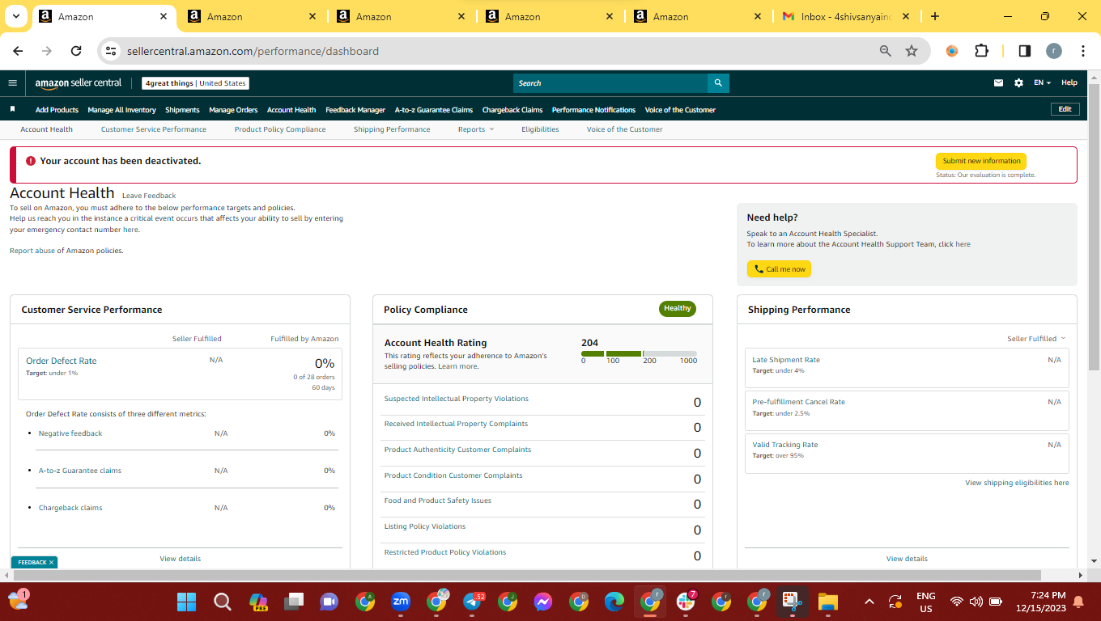Open Suspected Intellectual Property Violations
This screenshot has width=1101, height=621.
[x=457, y=399]
